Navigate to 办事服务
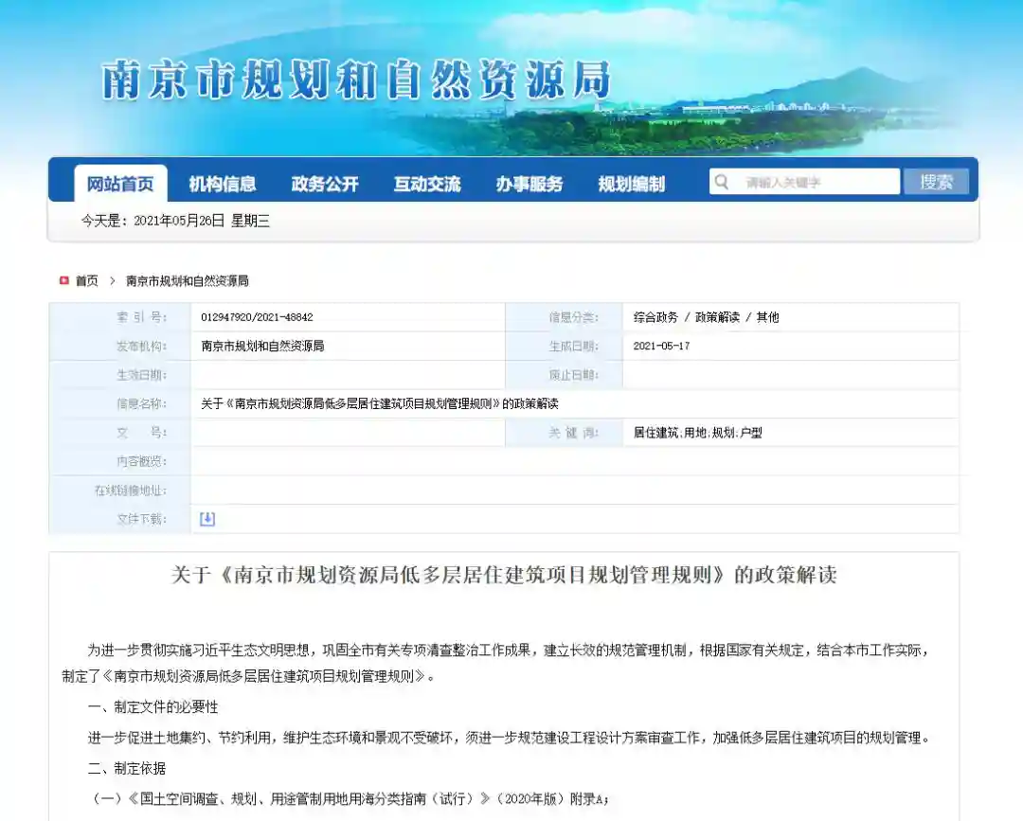The height and width of the screenshot is (821, 1023). [529, 184]
